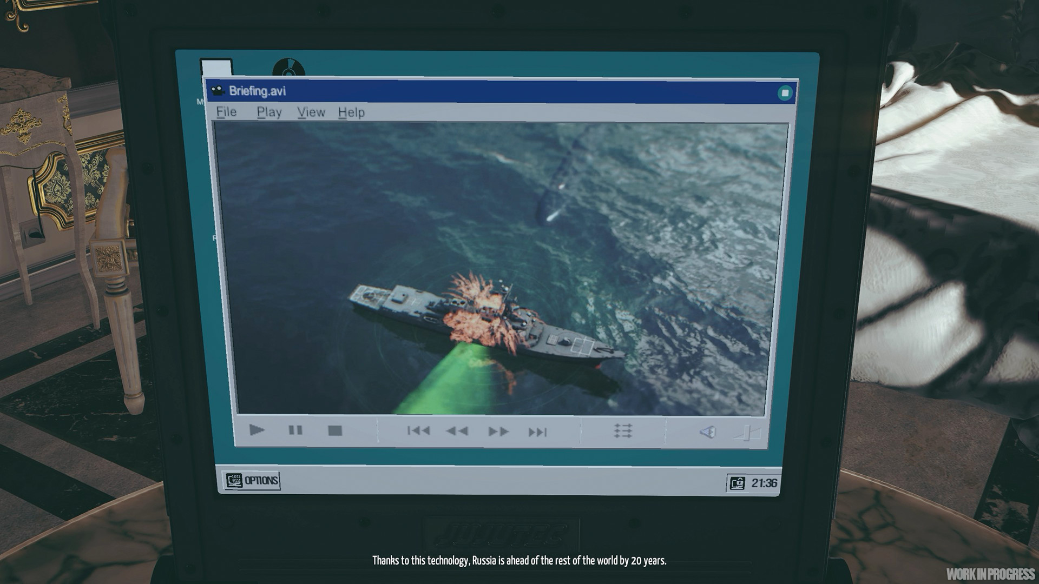Click the camera icon beside Briefing.avi title
The image size is (1039, 584).
point(218,90)
